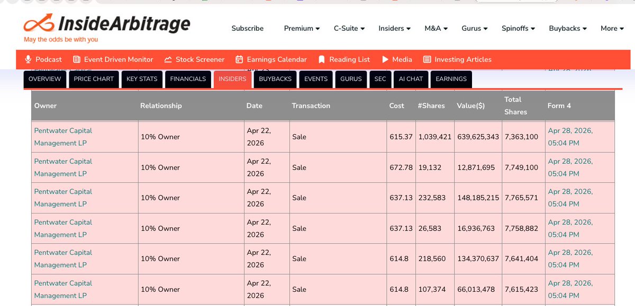
Task: Open Pentwater Capital link in 26,583 shares row
Action: point(63,228)
